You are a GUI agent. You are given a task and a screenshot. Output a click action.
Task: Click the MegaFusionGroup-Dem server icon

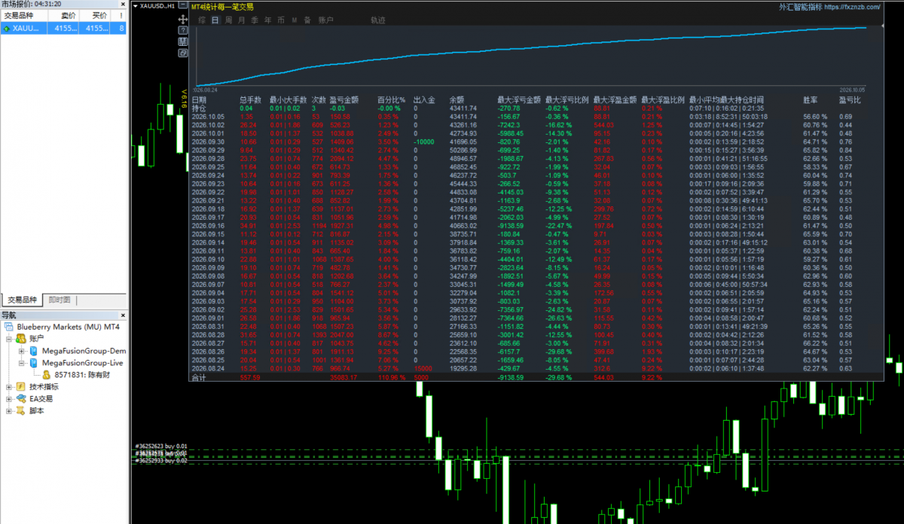click(x=34, y=351)
